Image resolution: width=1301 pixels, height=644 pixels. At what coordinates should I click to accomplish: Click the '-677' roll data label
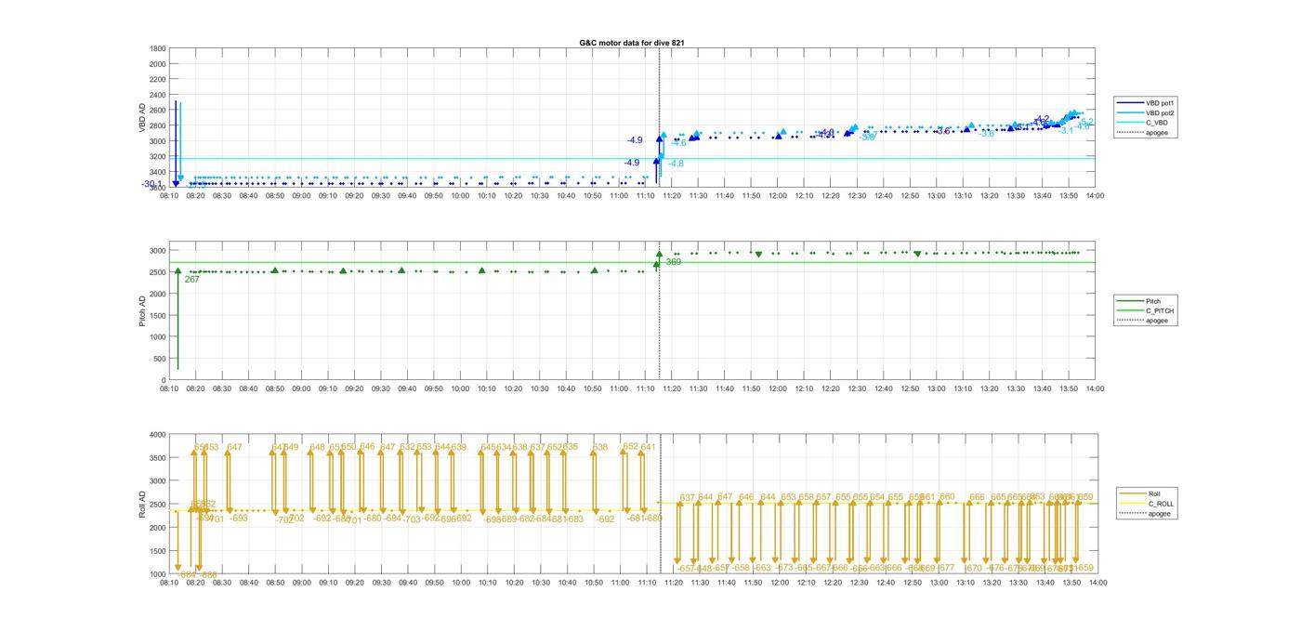pos(945,568)
